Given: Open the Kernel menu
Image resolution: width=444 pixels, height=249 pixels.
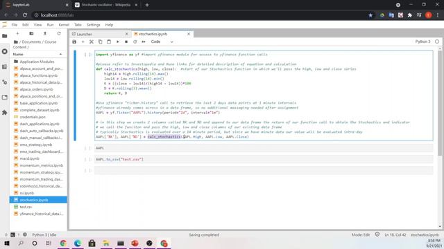Looking at the screenshot, I should coord(64,25).
